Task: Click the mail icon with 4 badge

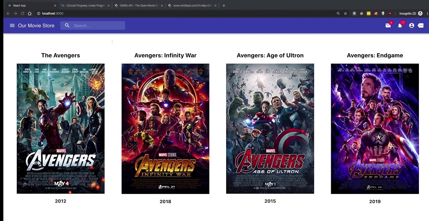Action: click(x=388, y=25)
